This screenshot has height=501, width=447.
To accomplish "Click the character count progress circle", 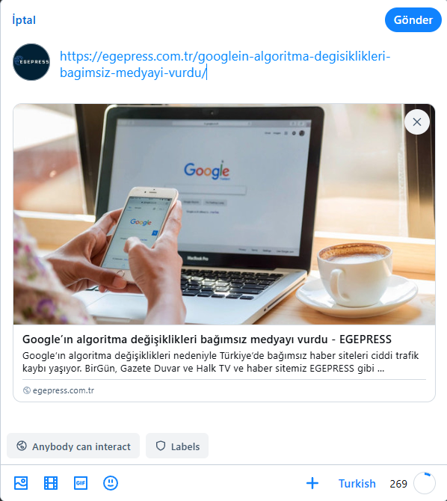I will tap(425, 483).
